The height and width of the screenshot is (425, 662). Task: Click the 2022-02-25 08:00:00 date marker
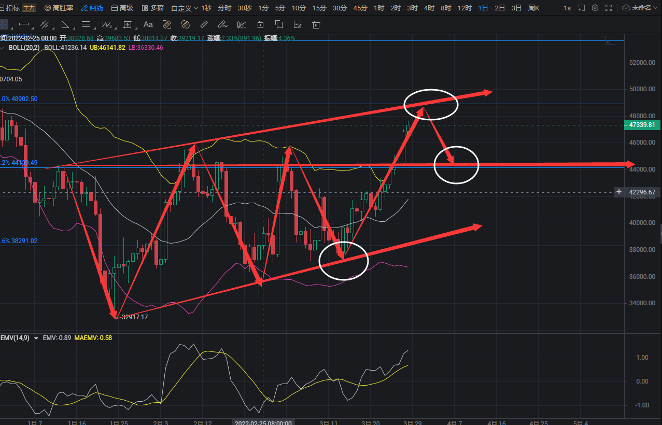(263, 423)
